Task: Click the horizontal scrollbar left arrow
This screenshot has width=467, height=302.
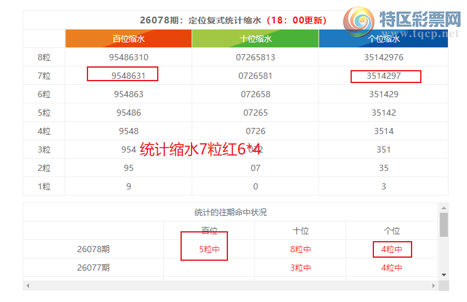Action: (x=28, y=285)
